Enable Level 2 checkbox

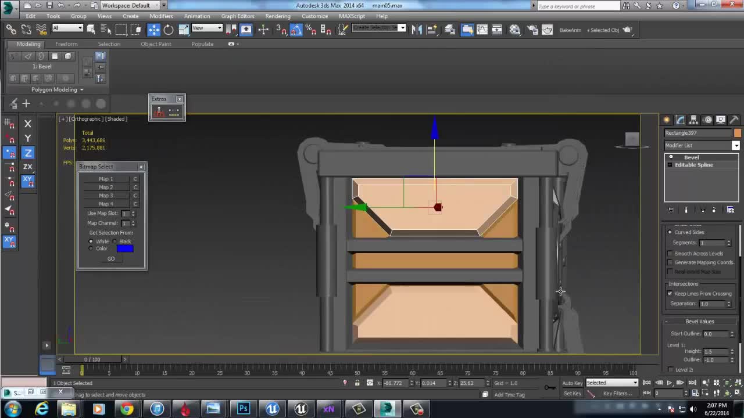pos(671,369)
